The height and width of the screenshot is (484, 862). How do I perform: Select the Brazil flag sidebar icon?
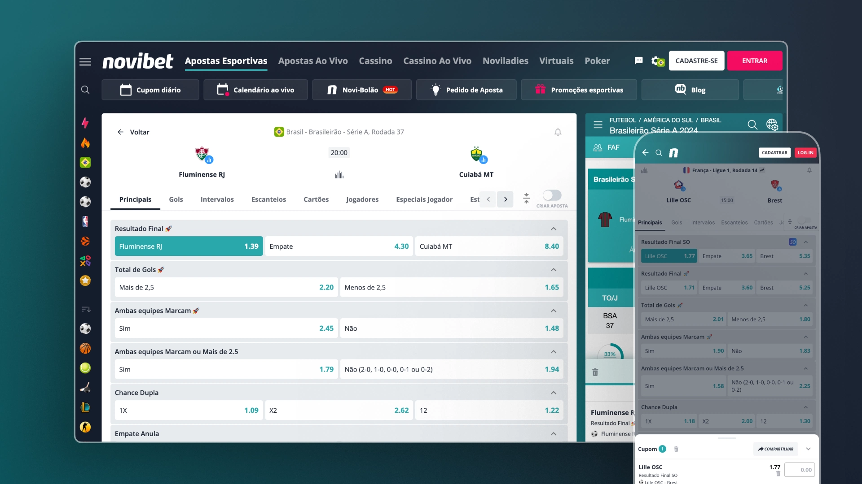point(85,162)
